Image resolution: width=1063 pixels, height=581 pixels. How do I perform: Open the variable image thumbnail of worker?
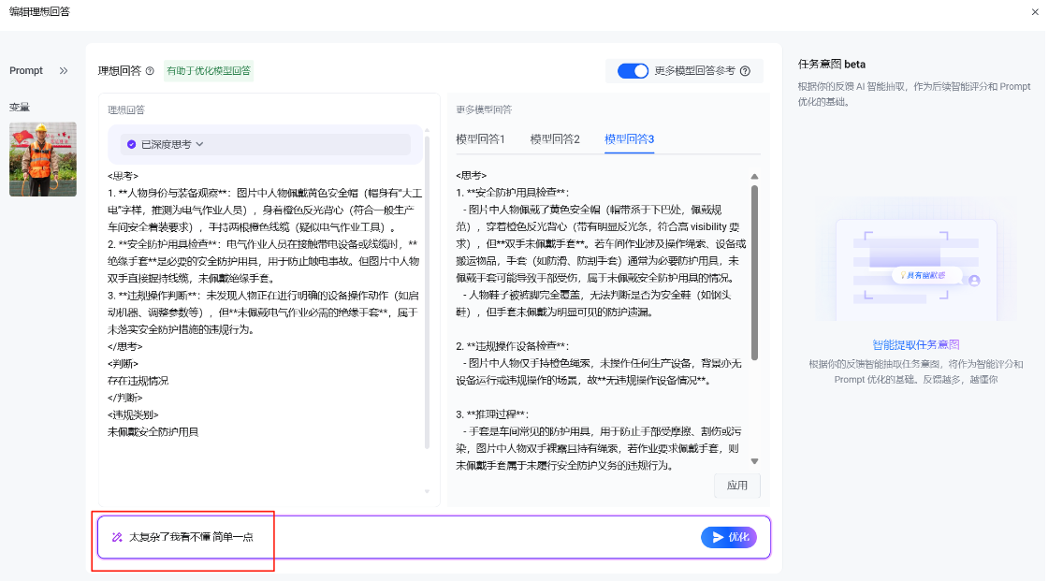pyautogui.click(x=43, y=159)
